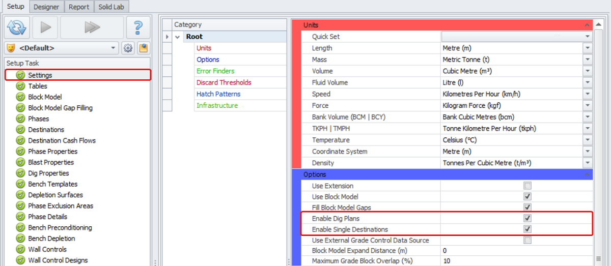Toggle Fill Block Model Gaps checkbox
611x266 pixels.
point(527,208)
